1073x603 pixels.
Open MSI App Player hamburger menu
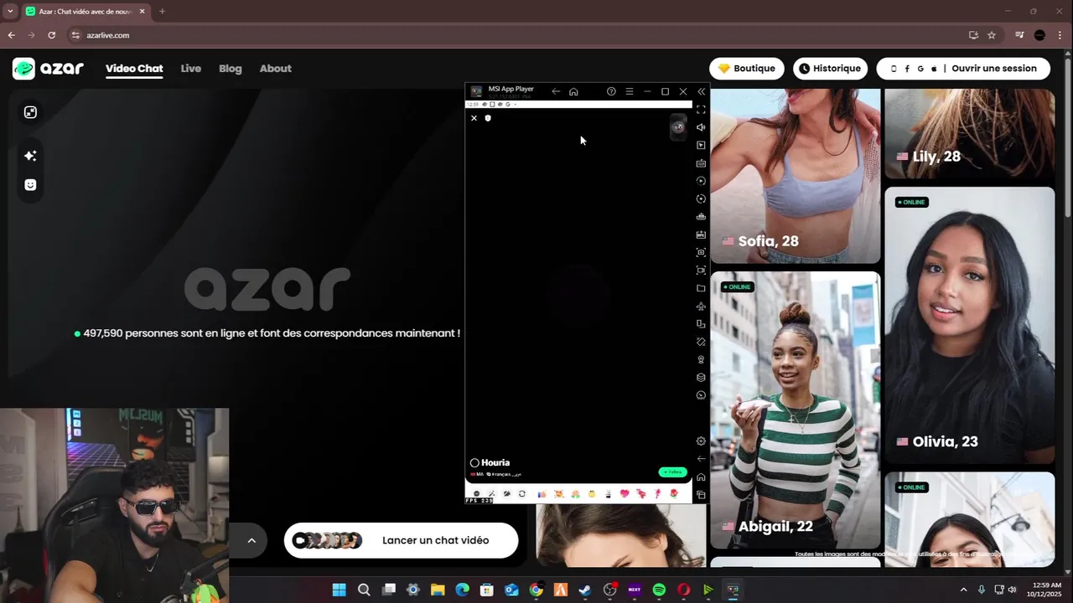[x=629, y=91]
